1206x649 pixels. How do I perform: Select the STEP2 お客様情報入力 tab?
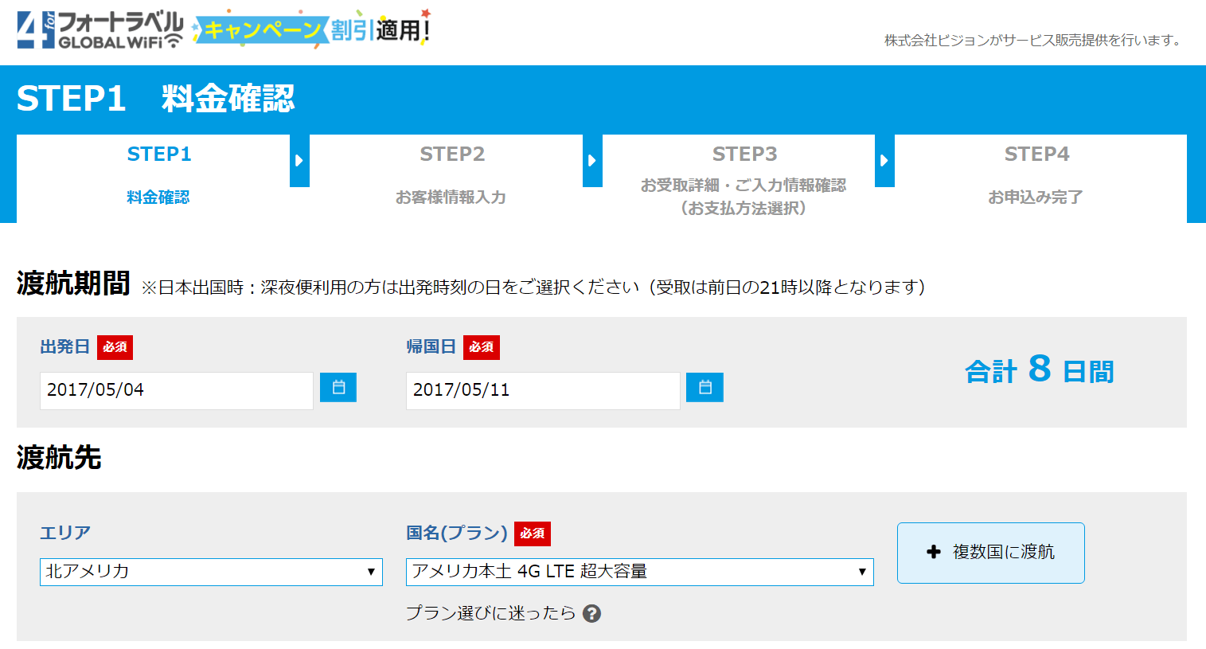coord(451,175)
